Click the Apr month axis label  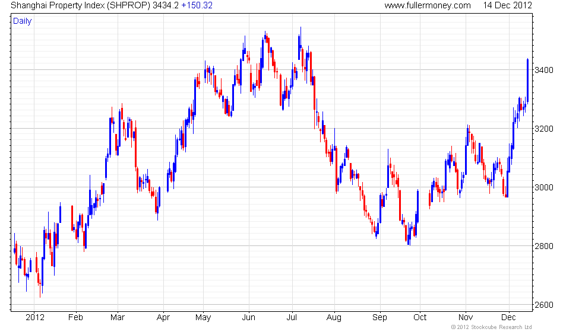[163, 318]
